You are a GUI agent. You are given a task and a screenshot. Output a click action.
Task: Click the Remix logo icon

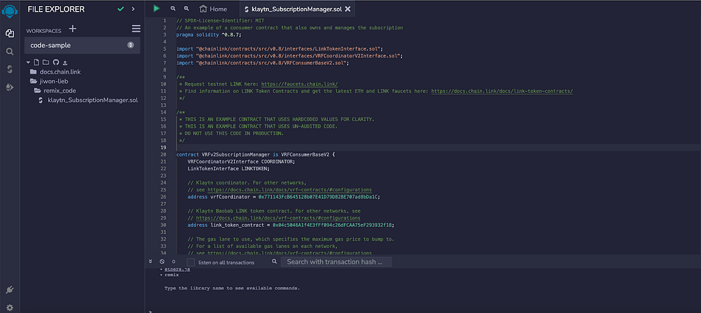click(10, 10)
